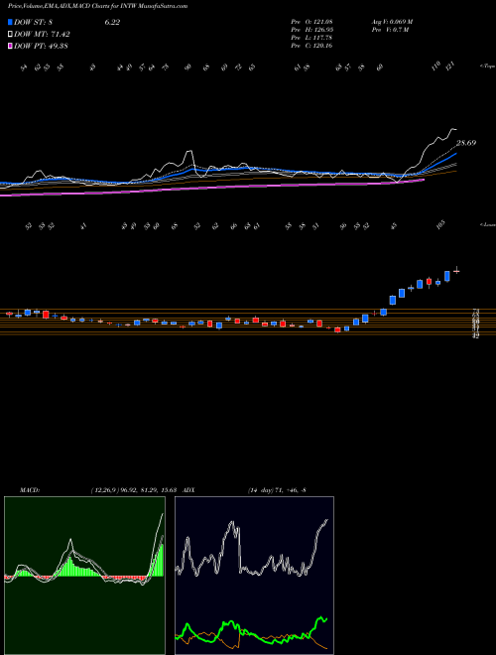496x655 pixels.
Task: Open the dark blue ADX chart panel
Action: click(254, 576)
